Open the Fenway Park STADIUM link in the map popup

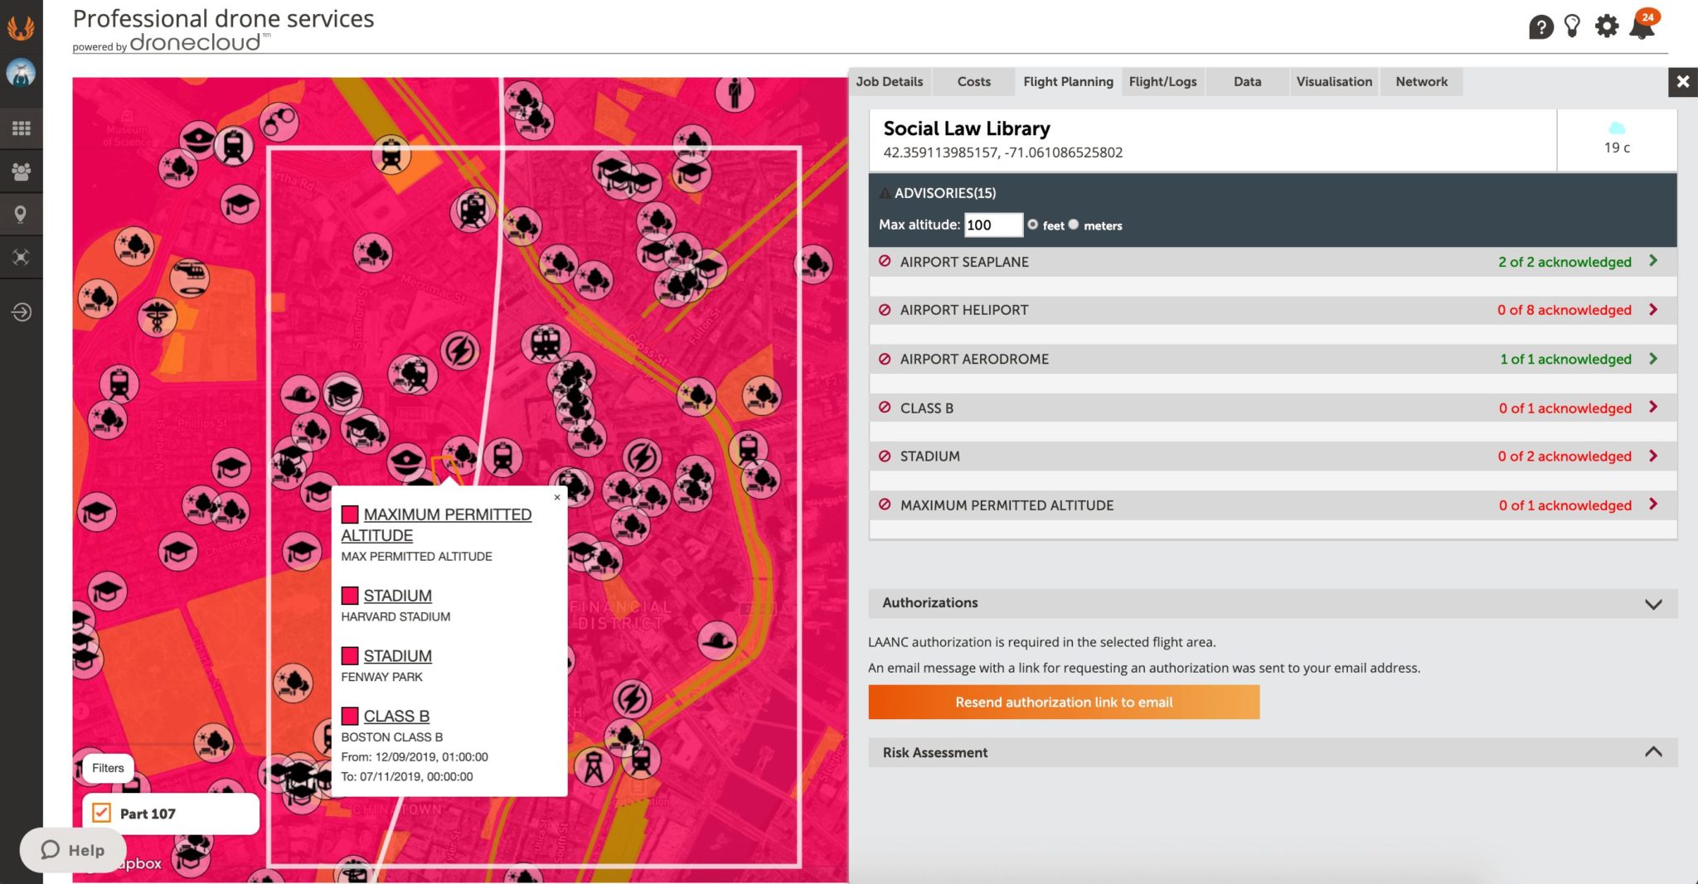[x=397, y=656]
